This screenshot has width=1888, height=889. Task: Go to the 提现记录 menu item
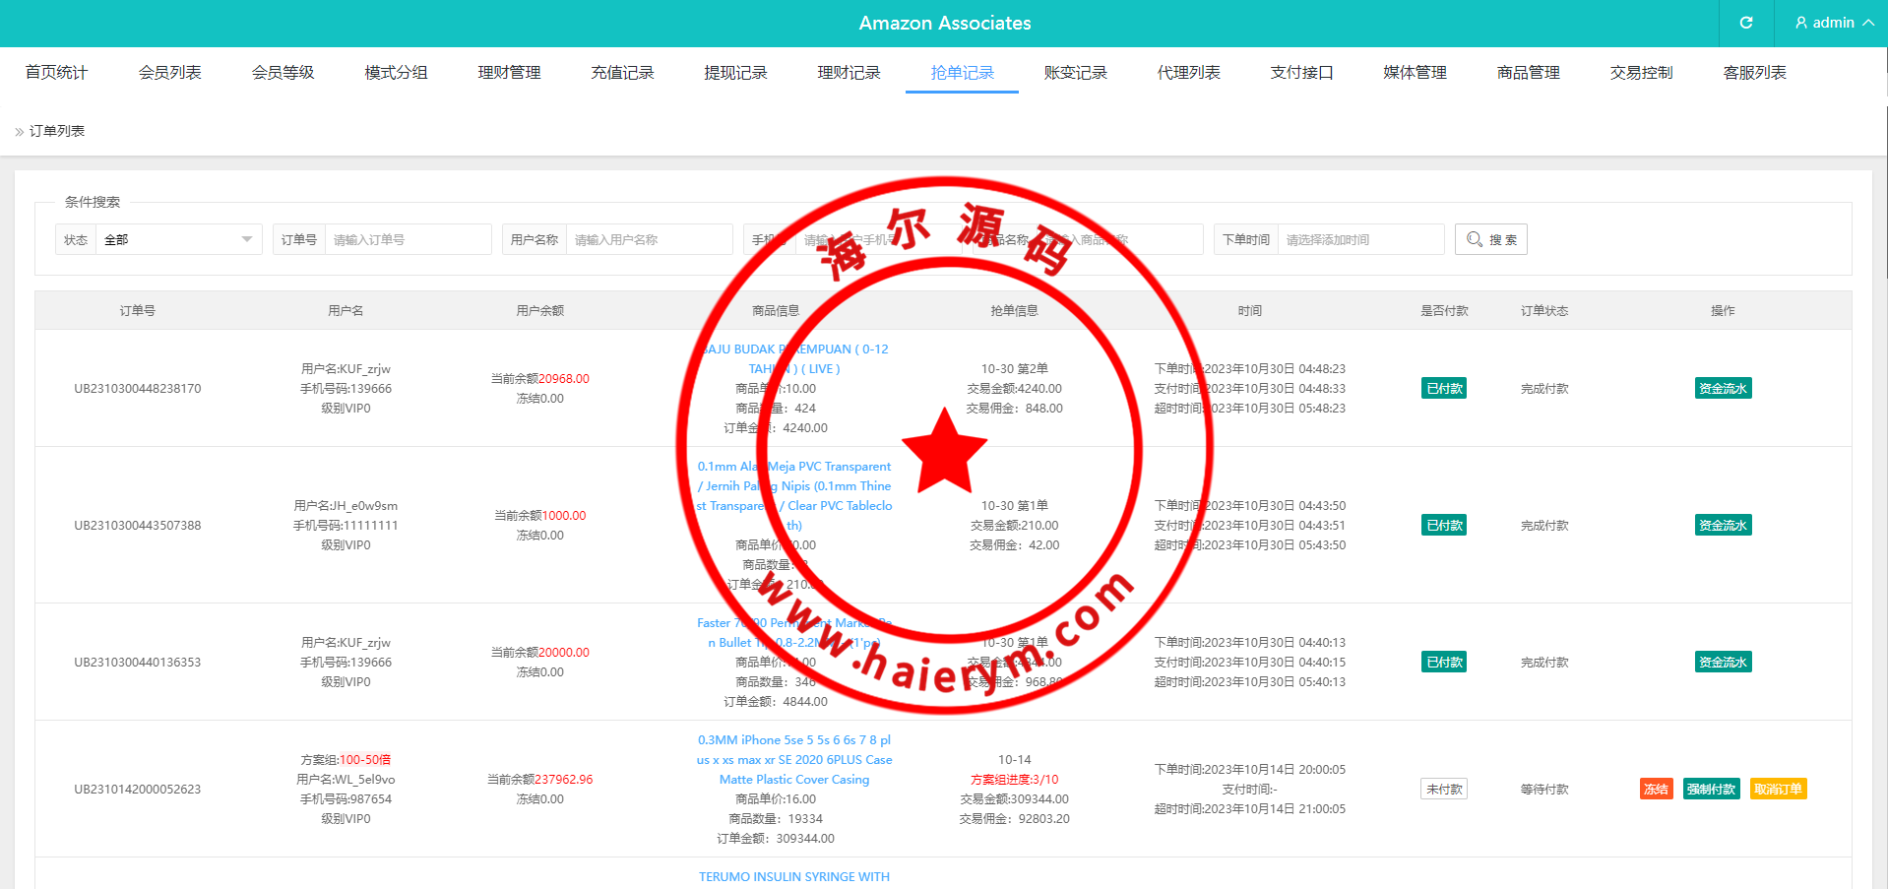[735, 73]
